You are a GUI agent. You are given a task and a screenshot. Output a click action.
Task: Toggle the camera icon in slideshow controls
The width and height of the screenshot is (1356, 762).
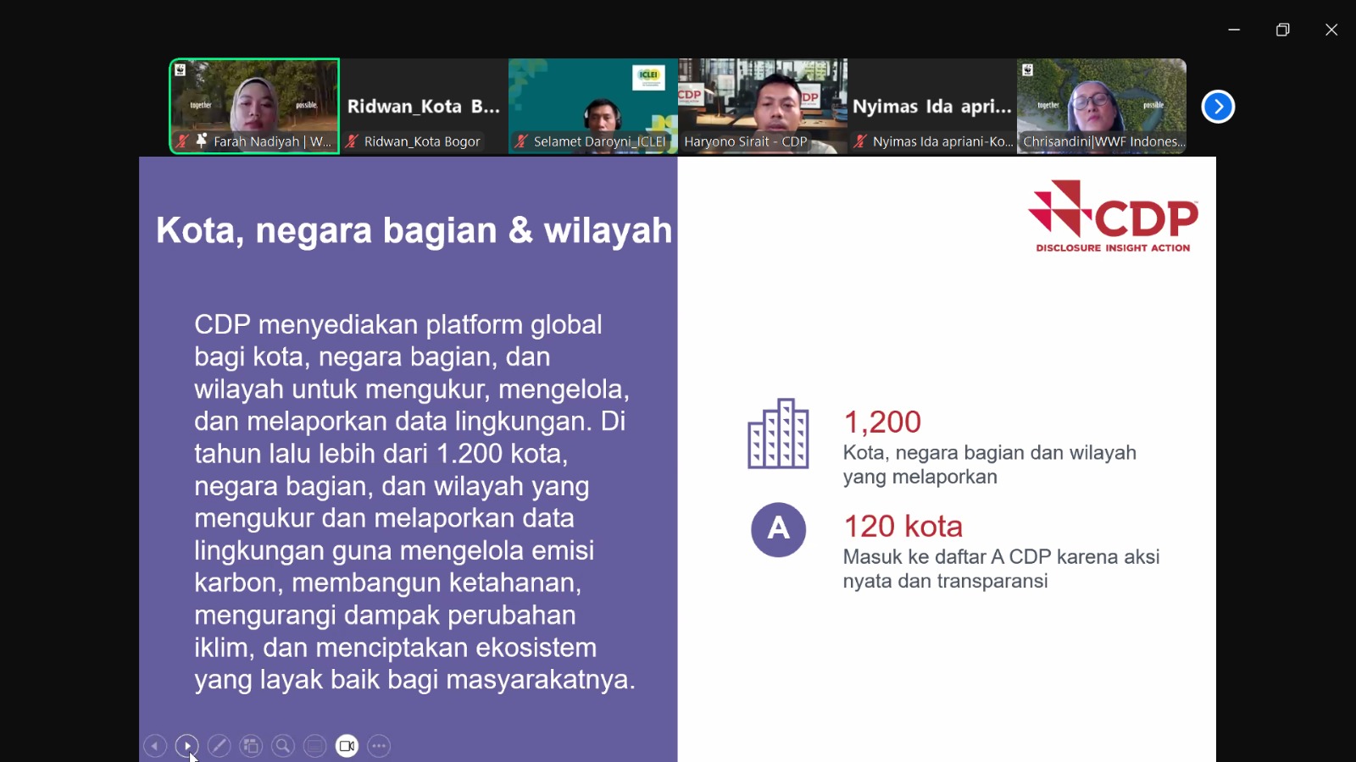click(347, 746)
